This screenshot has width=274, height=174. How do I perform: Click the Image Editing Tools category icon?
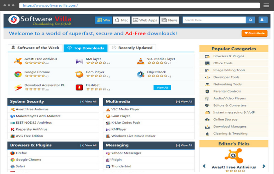207,70
